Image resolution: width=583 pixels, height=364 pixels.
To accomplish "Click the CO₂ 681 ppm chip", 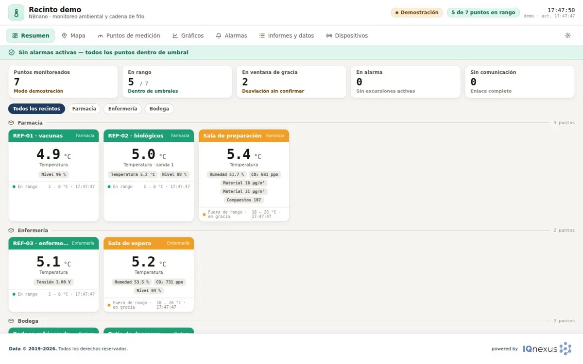I will tap(265, 174).
